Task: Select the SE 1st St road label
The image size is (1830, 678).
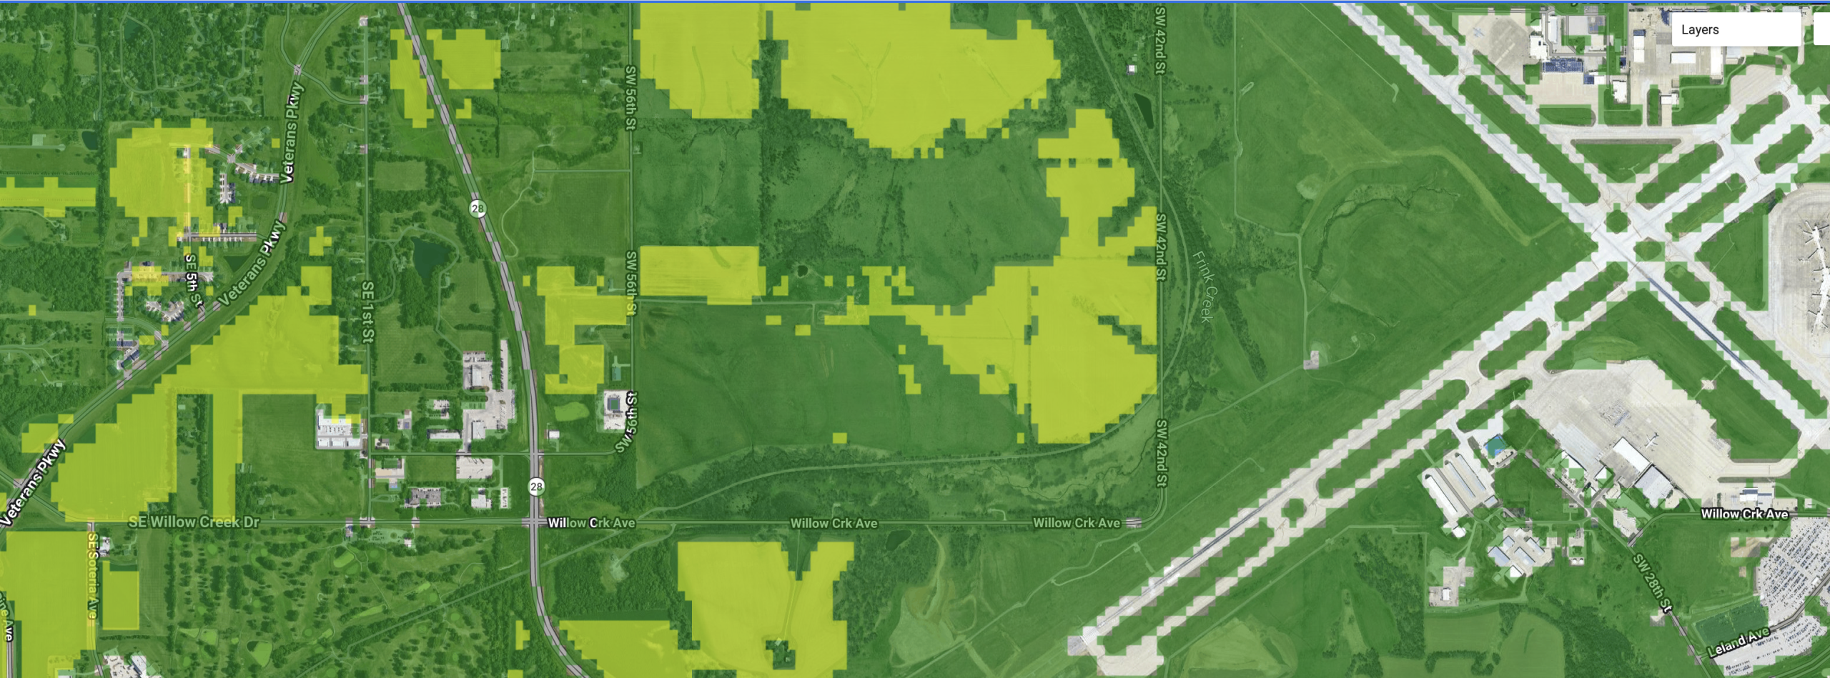Action: pos(367,312)
